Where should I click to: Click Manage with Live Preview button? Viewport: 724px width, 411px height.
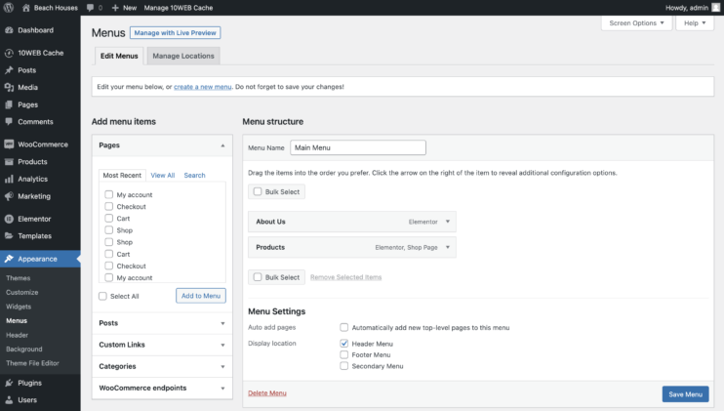(175, 33)
